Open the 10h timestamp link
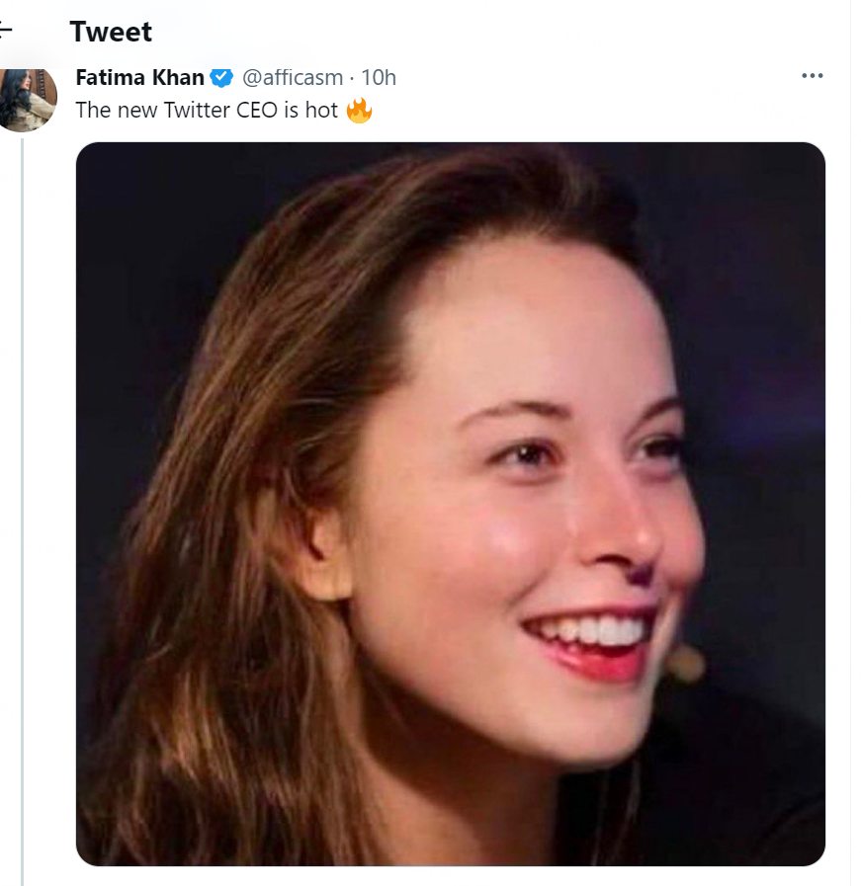Screen dimensions: 861x886 tap(379, 78)
